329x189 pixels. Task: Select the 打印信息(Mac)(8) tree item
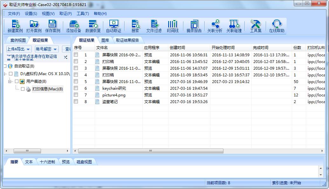pyautogui.click(x=47, y=89)
